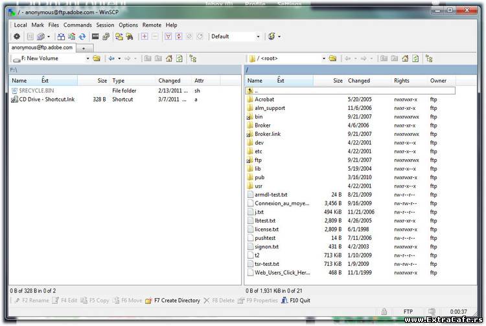This screenshot has height=326, width=486.
Task: Click the Select All funnel icon
Action: coord(168,36)
